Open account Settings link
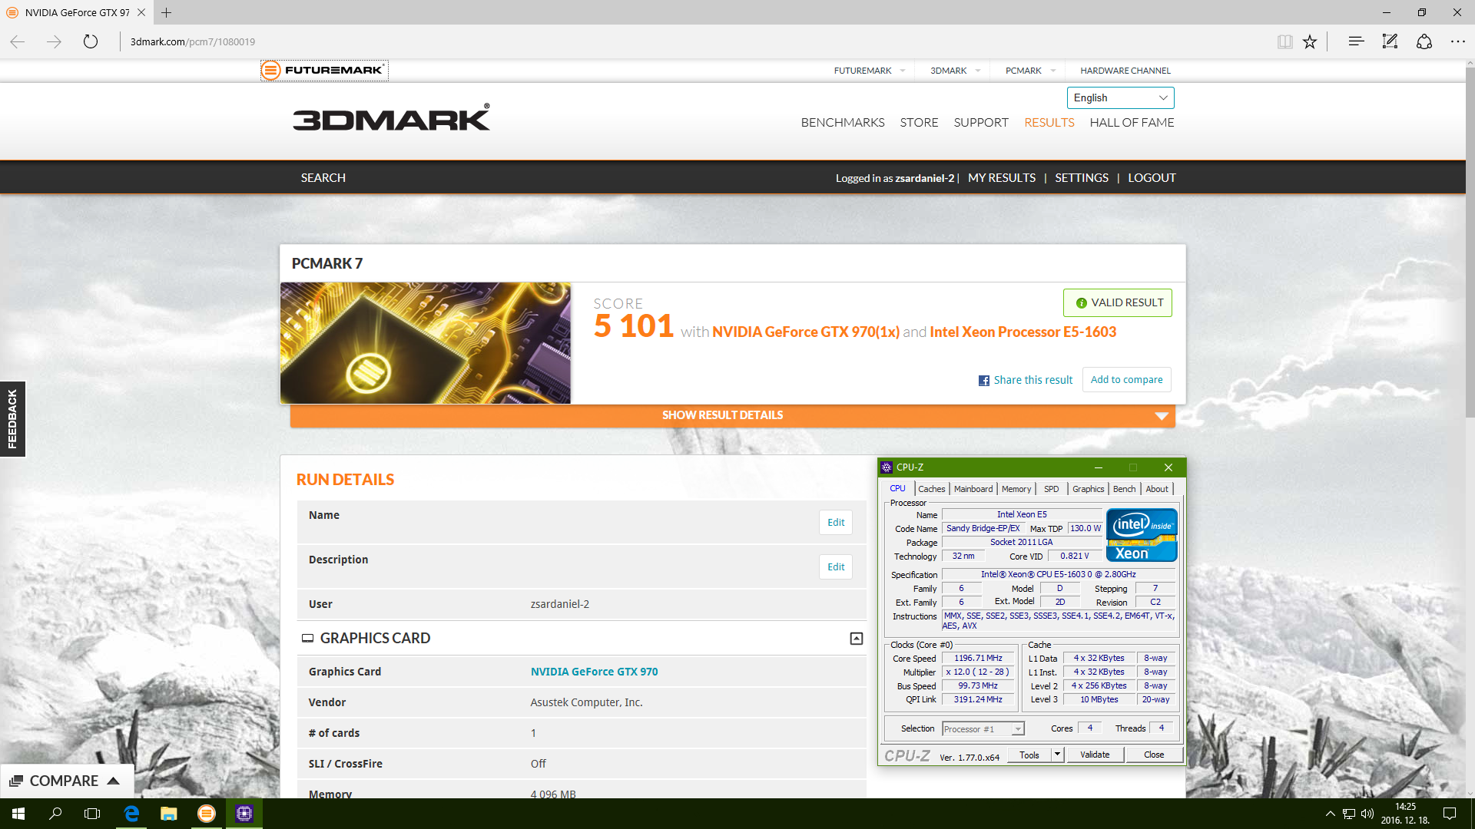Image resolution: width=1475 pixels, height=829 pixels. coord(1082,178)
